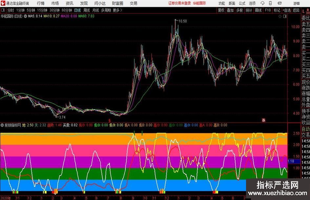
Task: Click the MA20: 8.09 label
Action: 69,16
